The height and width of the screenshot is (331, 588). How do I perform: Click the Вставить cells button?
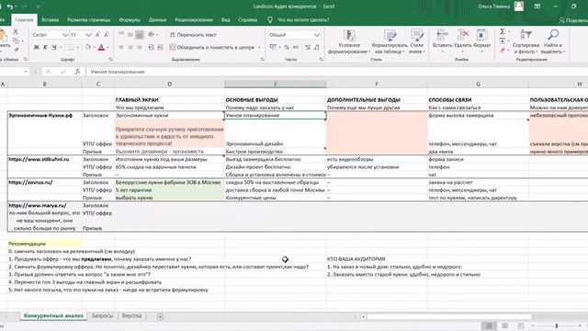442,40
